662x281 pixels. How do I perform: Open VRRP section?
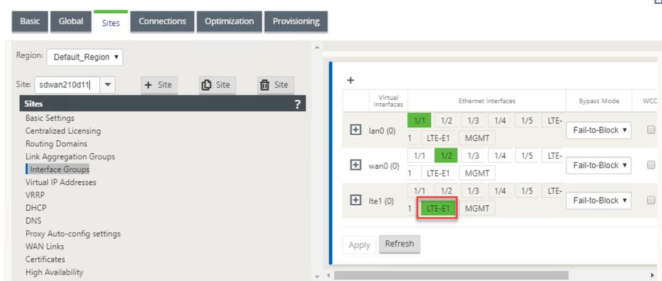coord(35,195)
